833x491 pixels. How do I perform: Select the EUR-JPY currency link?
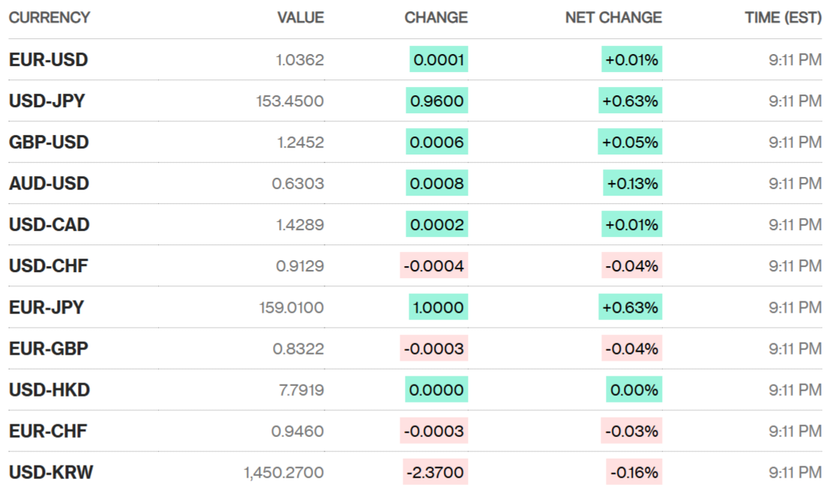pos(46,307)
